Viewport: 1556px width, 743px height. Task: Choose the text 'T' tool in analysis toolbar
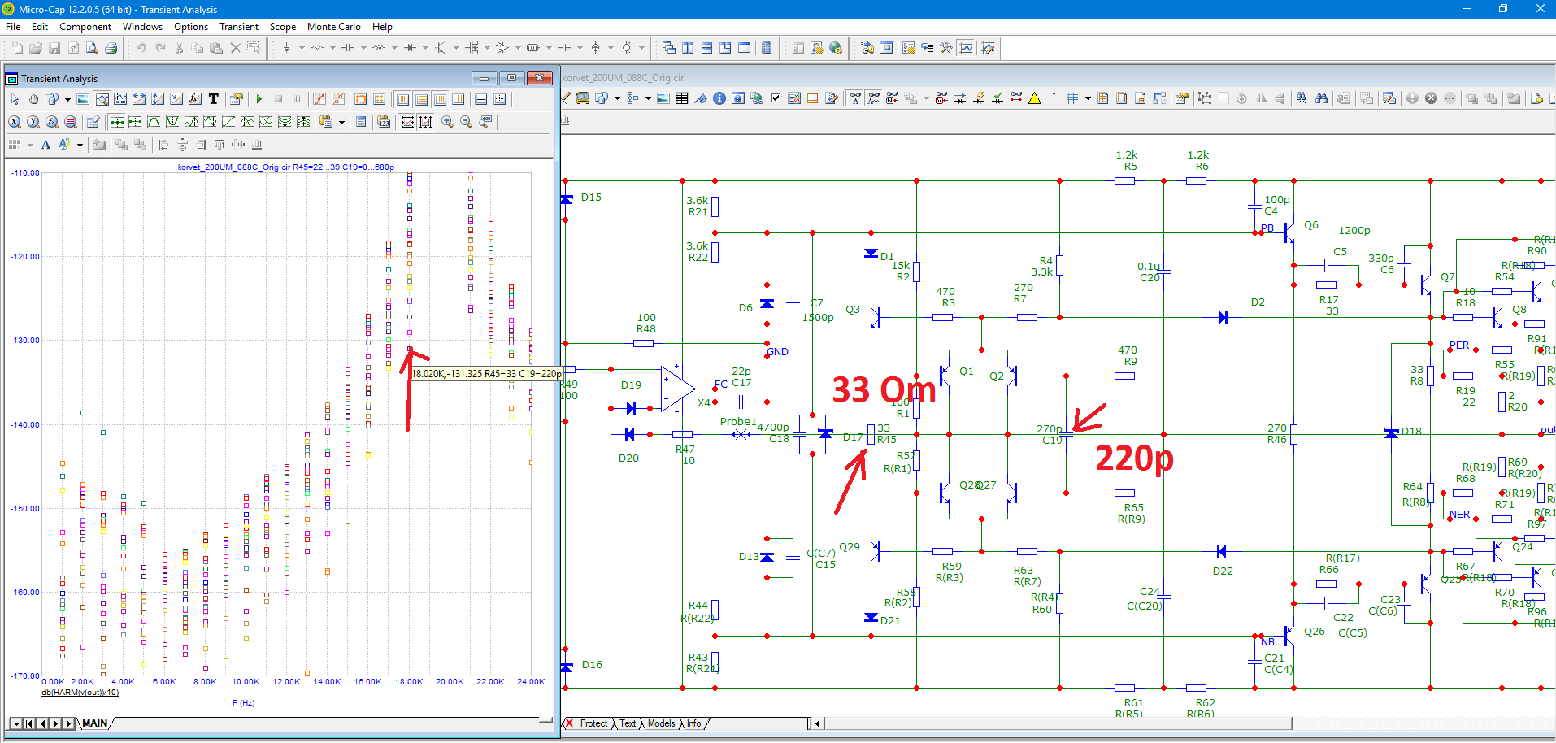pos(214,99)
